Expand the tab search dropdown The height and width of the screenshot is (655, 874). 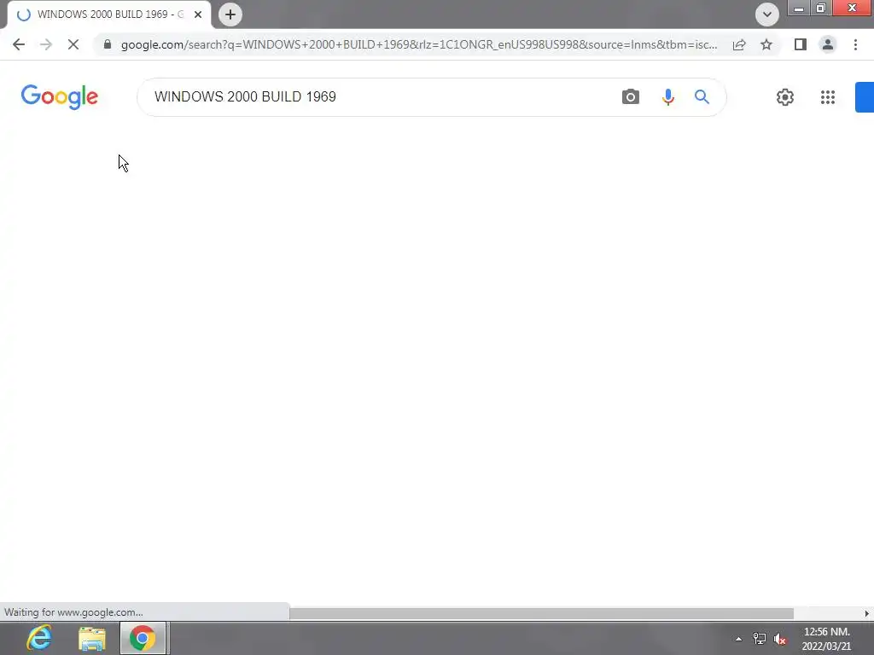pos(767,14)
